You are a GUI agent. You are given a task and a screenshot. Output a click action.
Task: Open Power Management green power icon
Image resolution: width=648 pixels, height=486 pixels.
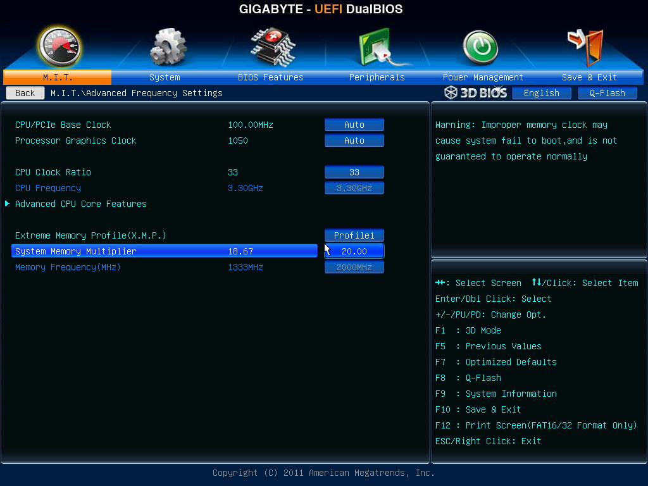point(480,47)
